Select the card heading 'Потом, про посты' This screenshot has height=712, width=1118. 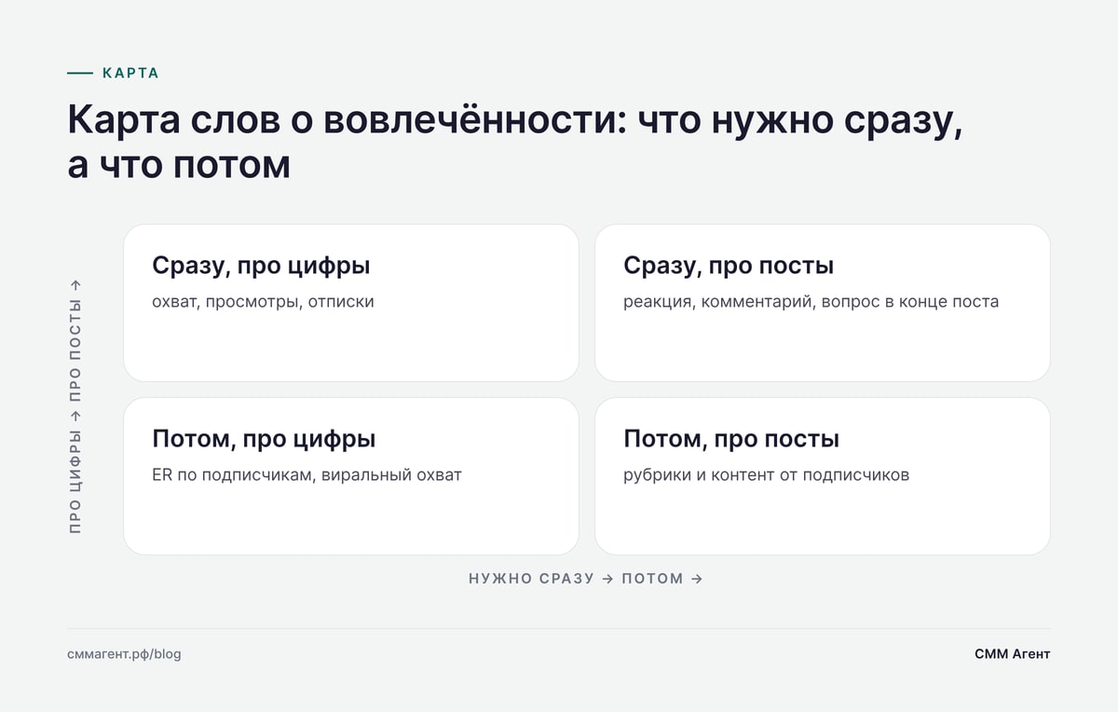[x=731, y=439]
